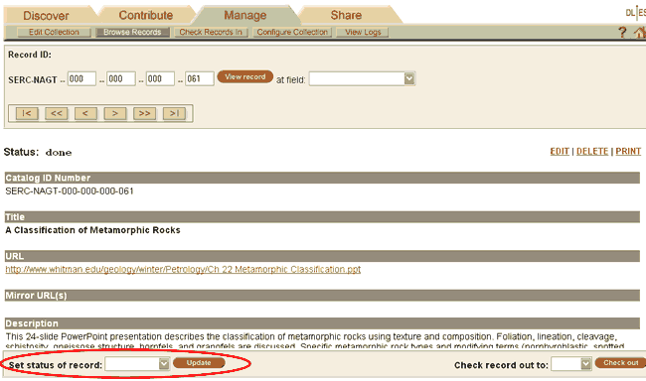Viewport: 646px width, 381px height.
Task: Open the Set status of record dropdown
Action: (137, 364)
